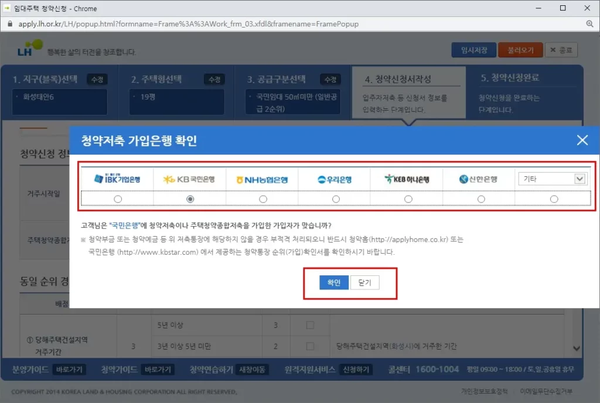Click 수정 for step 2 주택형선택
Screen dimensions: 600x403
tap(214, 80)
